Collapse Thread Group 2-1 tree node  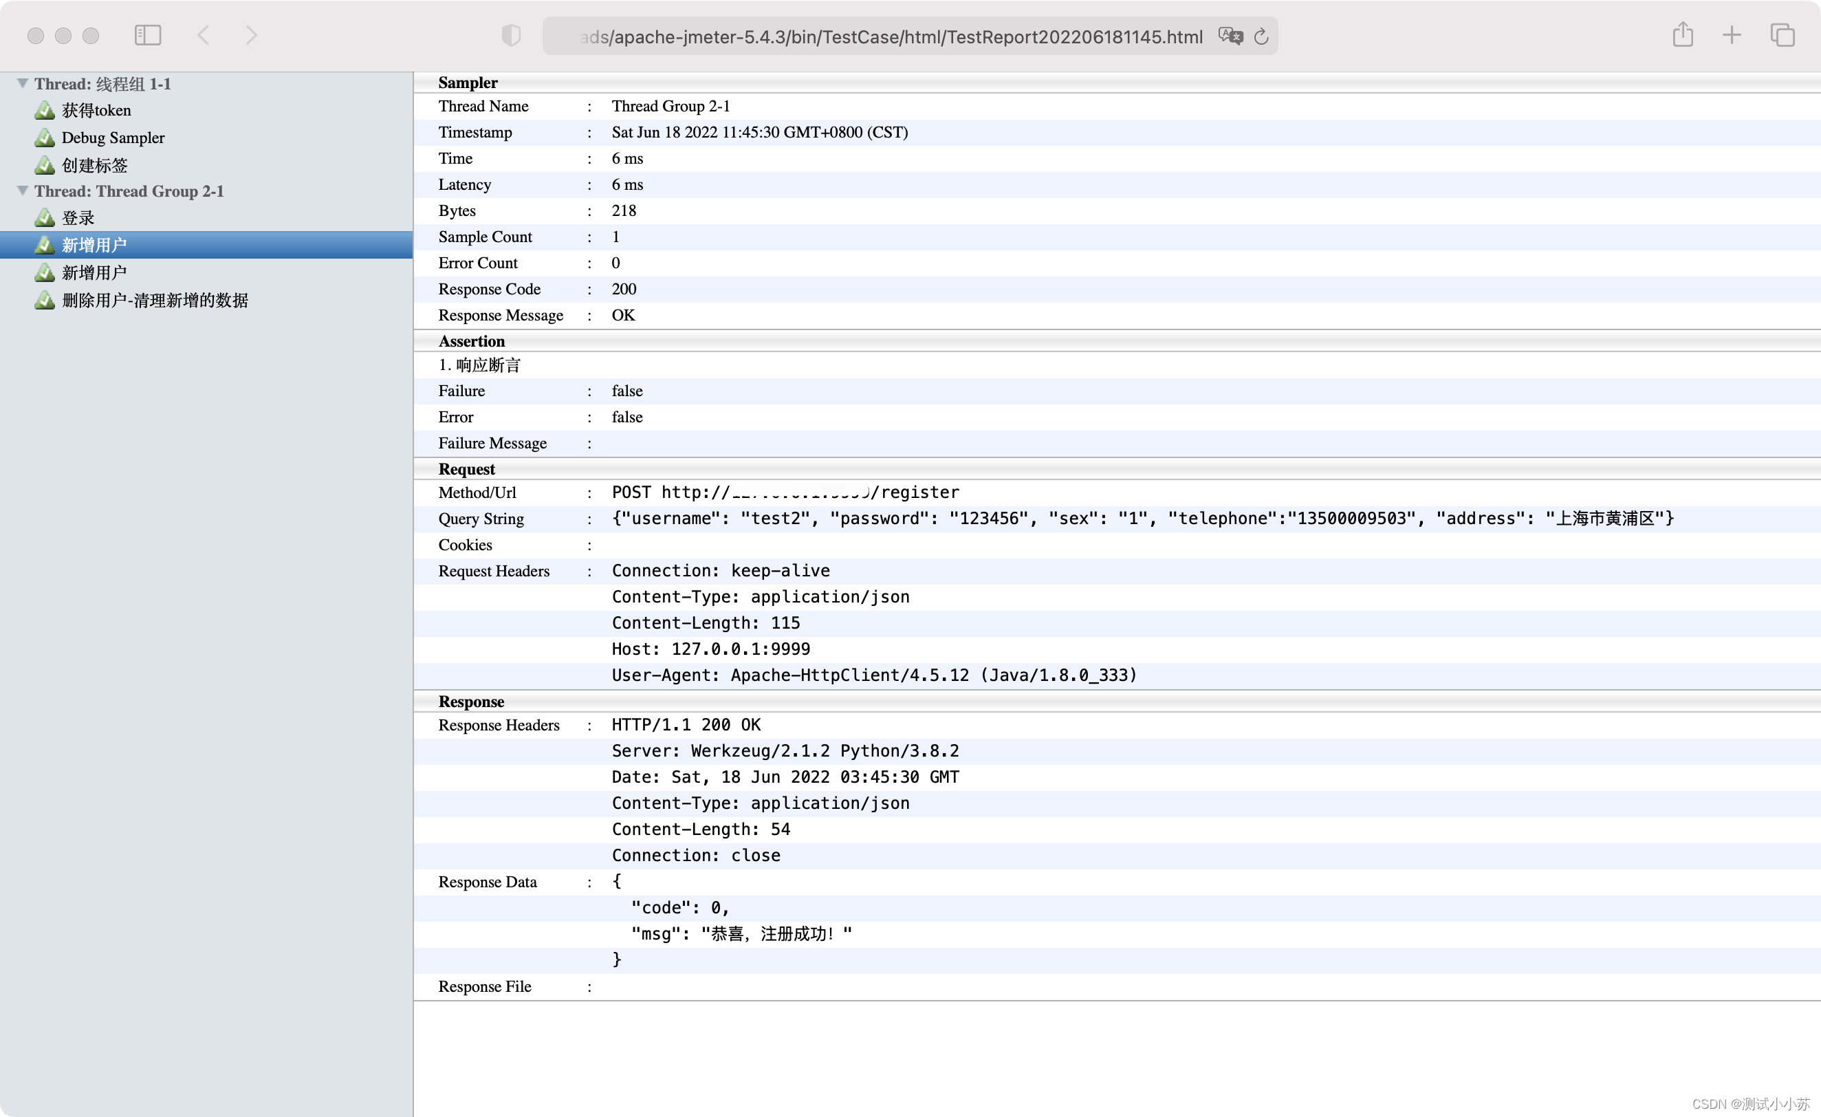(x=23, y=191)
